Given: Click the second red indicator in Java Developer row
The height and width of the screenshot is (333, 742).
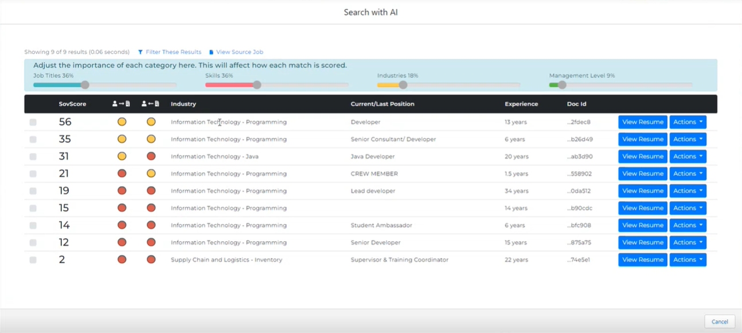Looking at the screenshot, I should click(151, 156).
